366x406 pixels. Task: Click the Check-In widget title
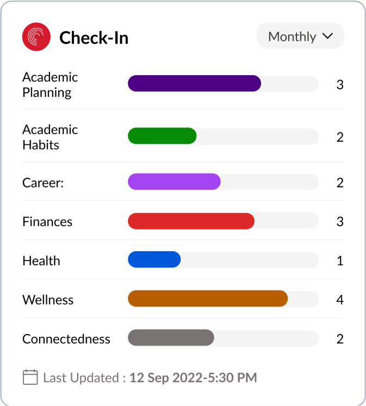(x=94, y=38)
